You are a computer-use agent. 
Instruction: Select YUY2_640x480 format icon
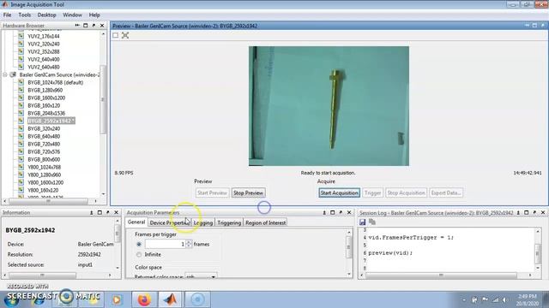click(x=21, y=67)
